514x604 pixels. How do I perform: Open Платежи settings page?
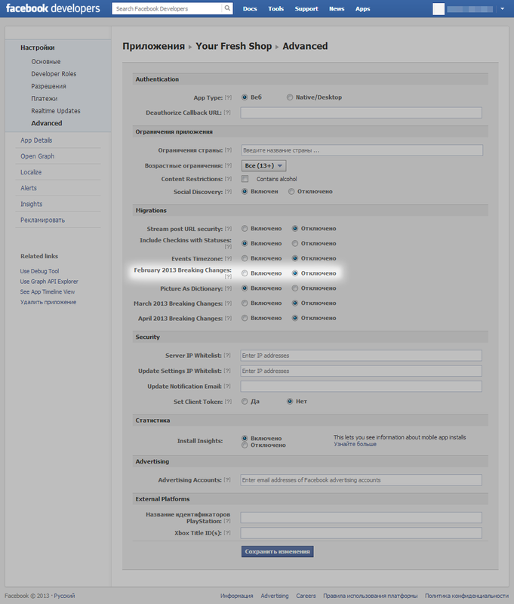[45, 99]
